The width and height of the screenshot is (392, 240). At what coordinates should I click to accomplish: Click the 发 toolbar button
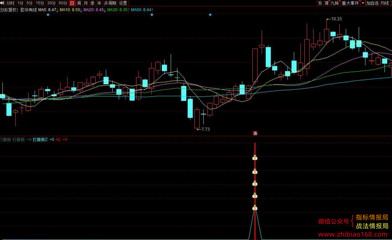point(320,3)
